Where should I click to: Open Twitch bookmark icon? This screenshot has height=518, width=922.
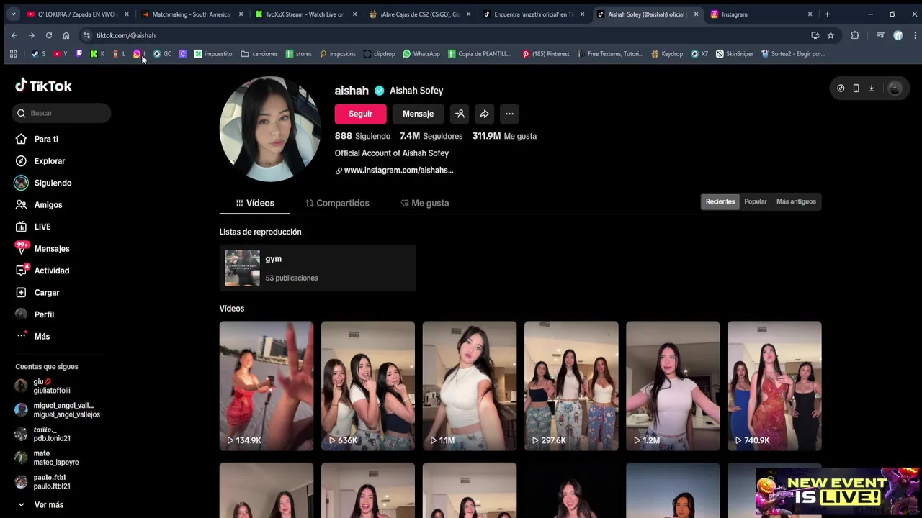coord(79,54)
